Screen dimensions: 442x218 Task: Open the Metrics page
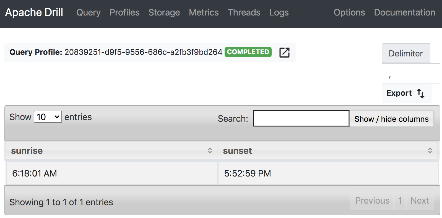204,12
